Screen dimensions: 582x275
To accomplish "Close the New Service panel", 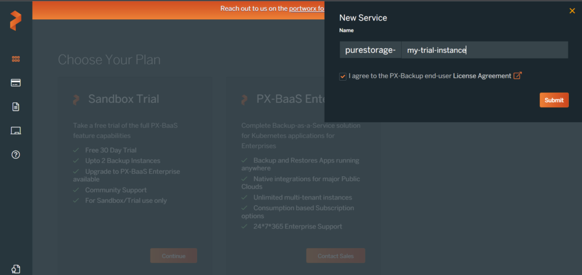I will point(572,11).
